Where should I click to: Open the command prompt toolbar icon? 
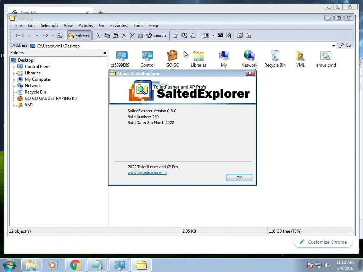tap(220, 35)
